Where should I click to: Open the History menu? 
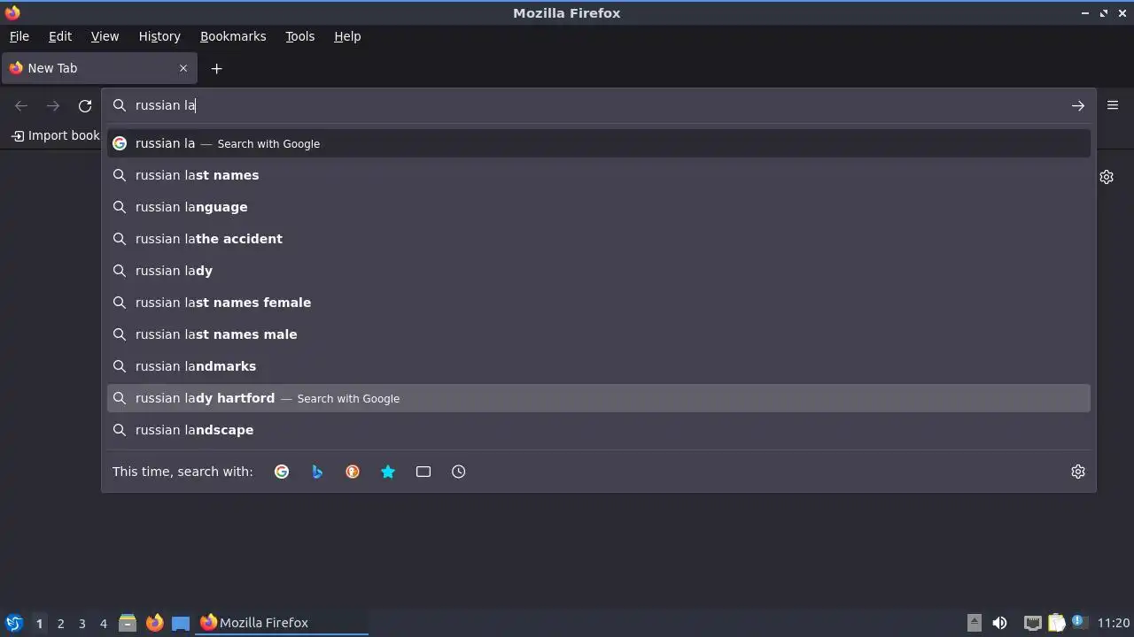[159, 36]
